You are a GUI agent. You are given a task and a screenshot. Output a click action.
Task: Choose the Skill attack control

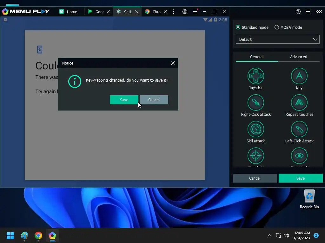(255, 129)
